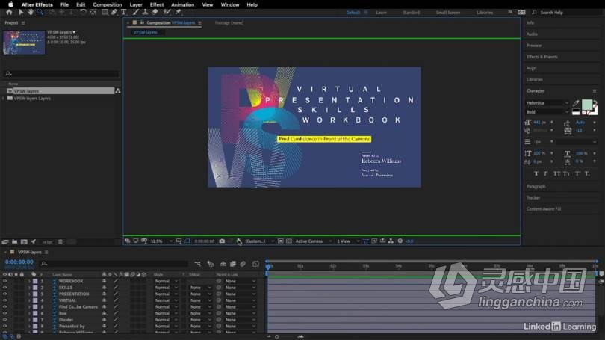
Task: Select the Selection (arrow) tool
Action: [x=21, y=13]
